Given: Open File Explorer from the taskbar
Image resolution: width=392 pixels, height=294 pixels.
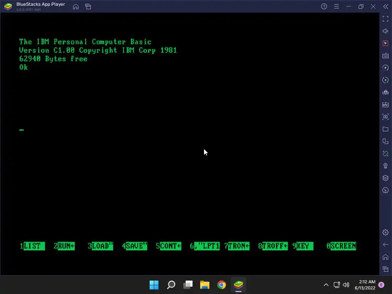Looking at the screenshot, I should tap(205, 285).
